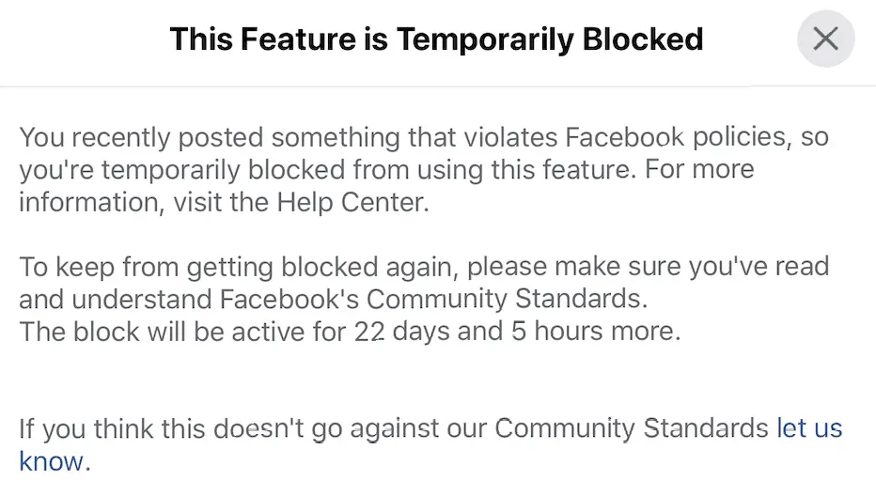
Task: Click the word 'Blocked' in the heading
Action: [x=649, y=39]
